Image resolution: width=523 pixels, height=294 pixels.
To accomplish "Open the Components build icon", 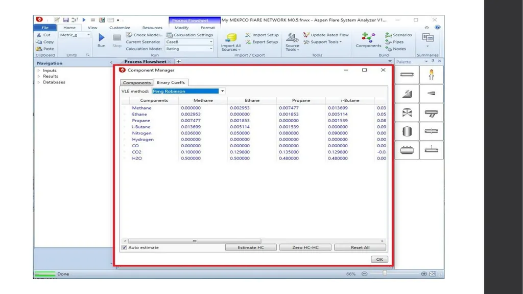I will (368, 37).
